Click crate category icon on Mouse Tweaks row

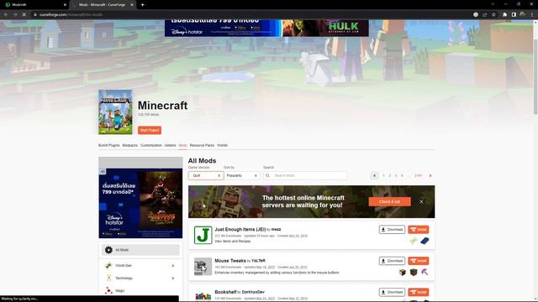403,272
